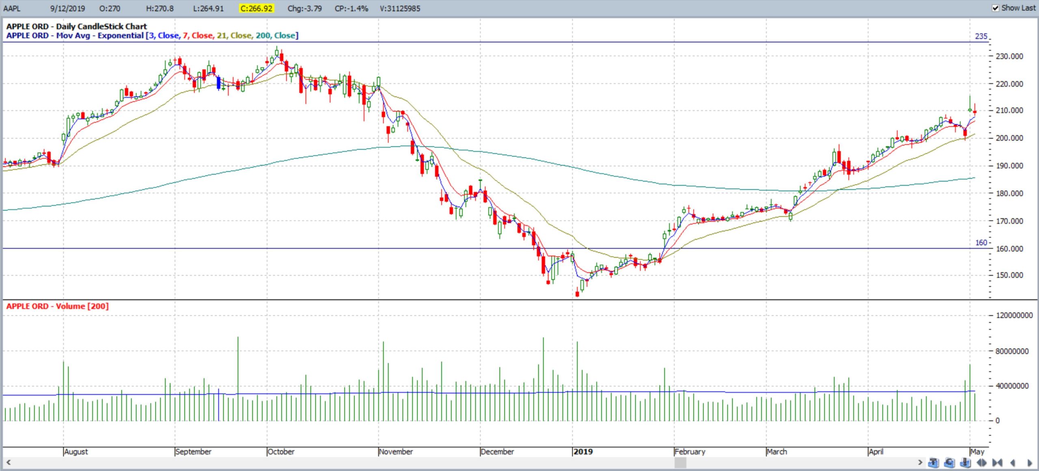Click the blue "T" chart tool icon

pos(933,462)
